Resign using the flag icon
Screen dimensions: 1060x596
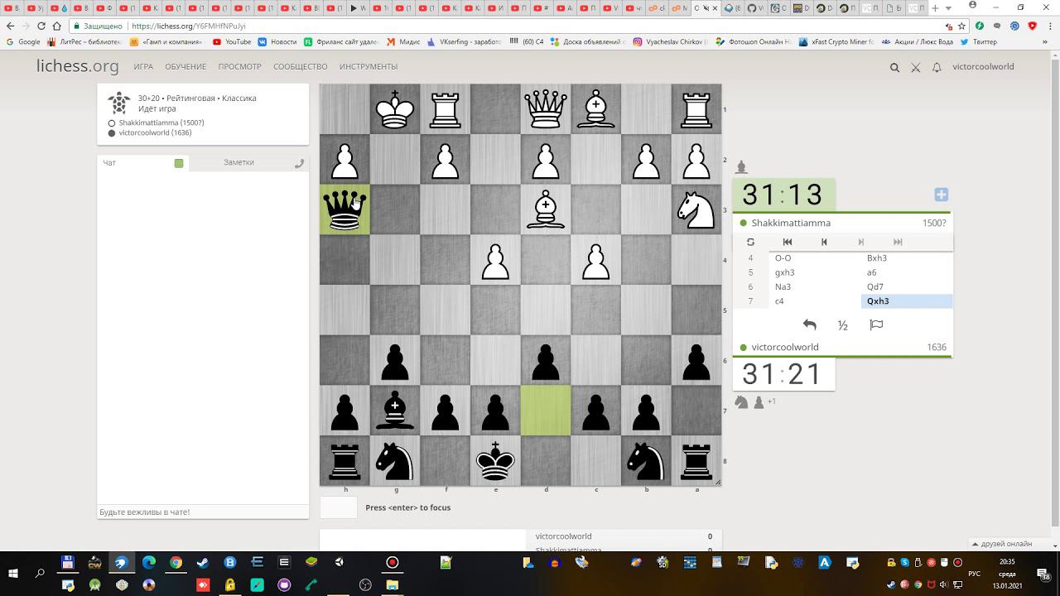point(876,325)
